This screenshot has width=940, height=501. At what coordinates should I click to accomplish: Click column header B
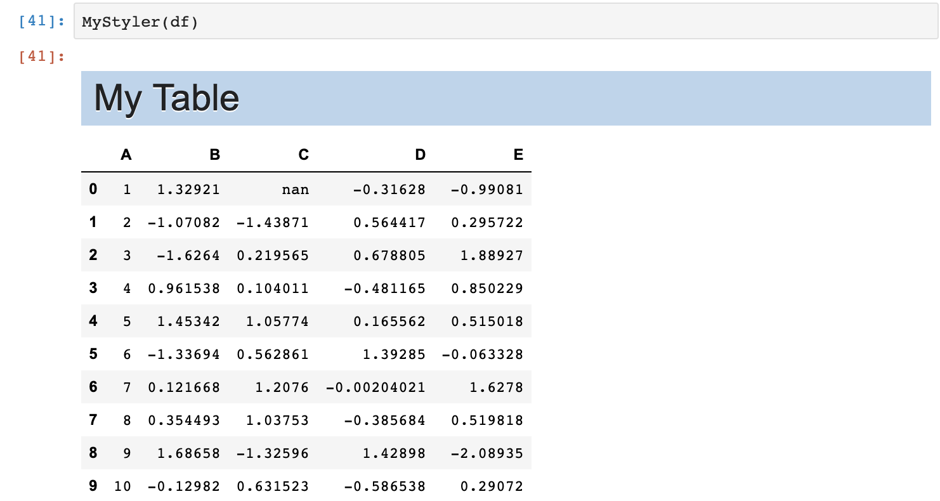214,155
